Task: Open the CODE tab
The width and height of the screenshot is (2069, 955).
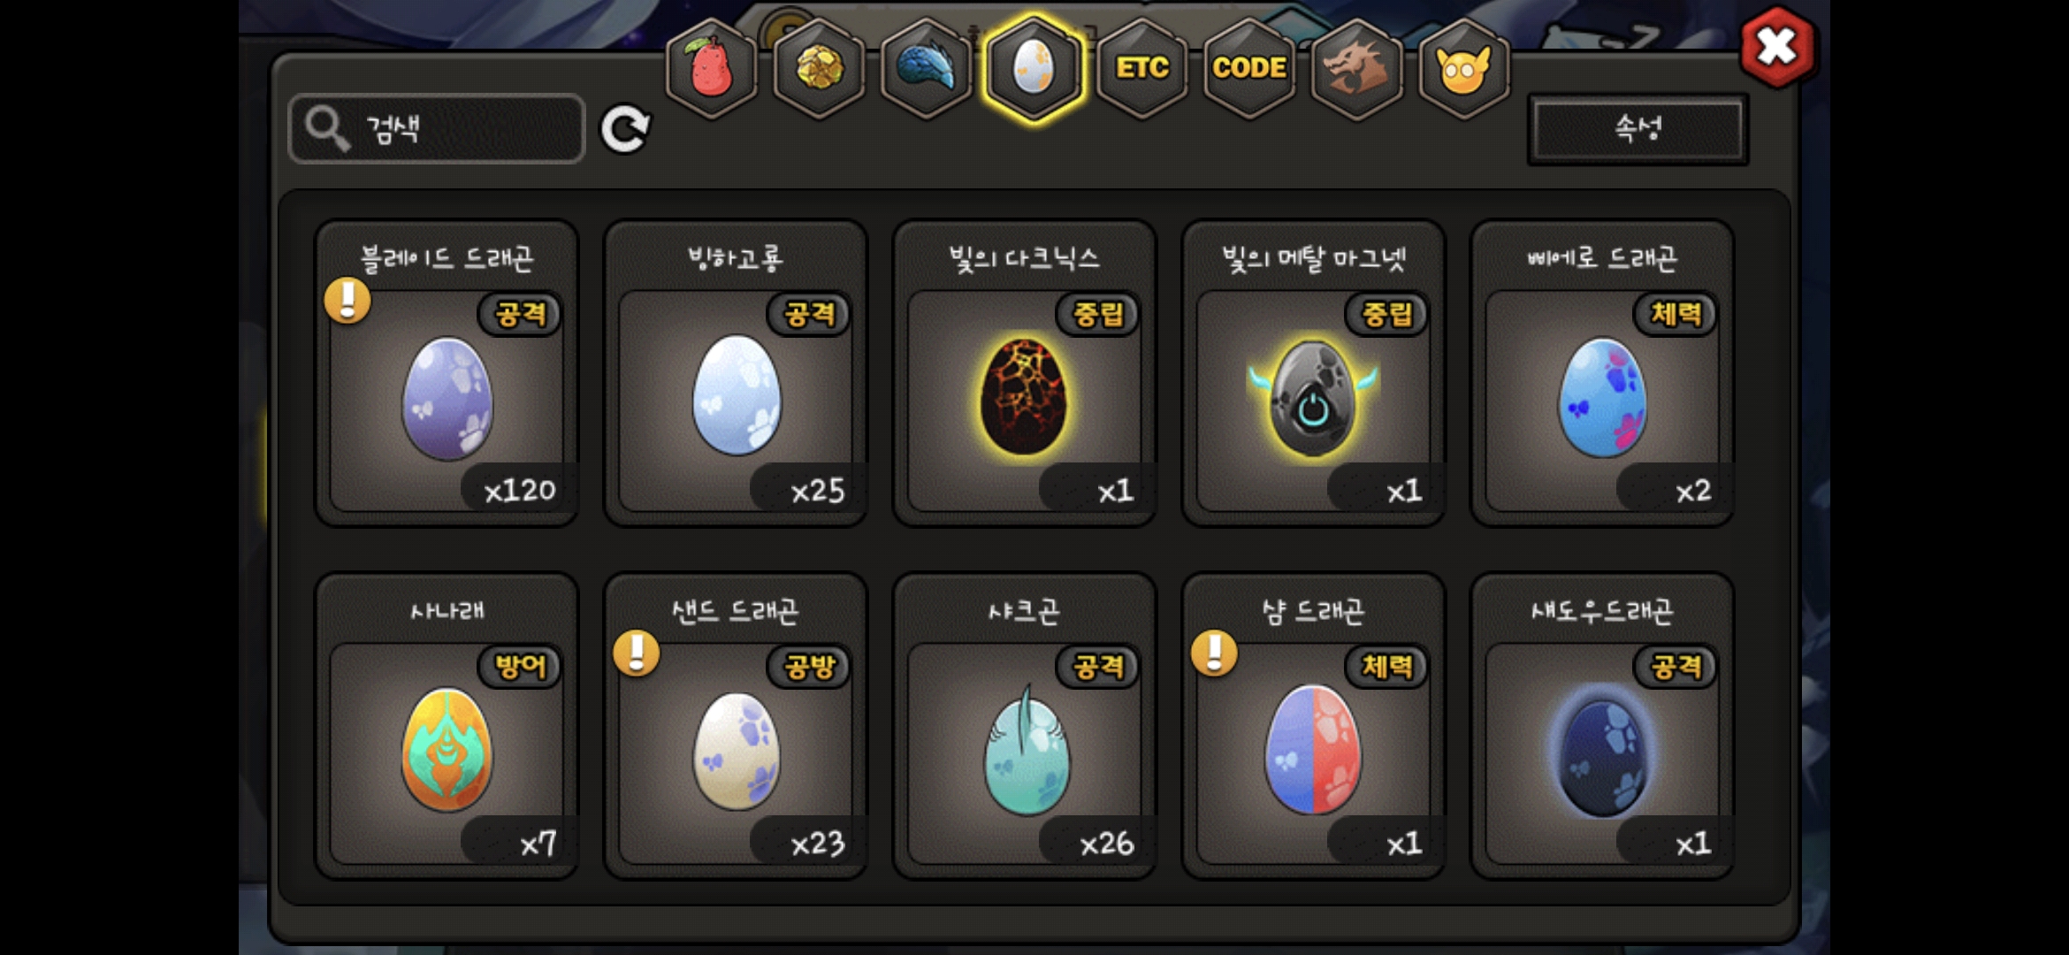Action: 1249,68
